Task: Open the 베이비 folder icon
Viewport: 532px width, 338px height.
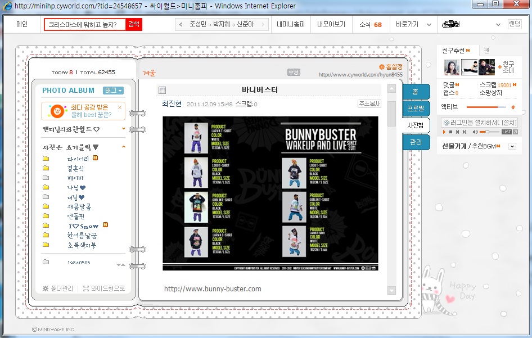Action: tap(46, 178)
